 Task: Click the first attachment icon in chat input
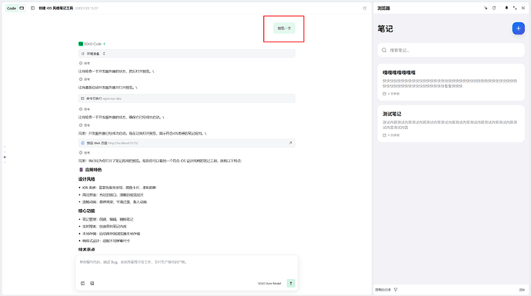[82, 283]
